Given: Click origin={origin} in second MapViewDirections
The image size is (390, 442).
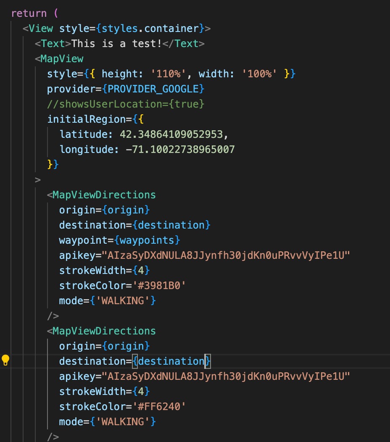Looking at the screenshot, I should pos(104,346).
